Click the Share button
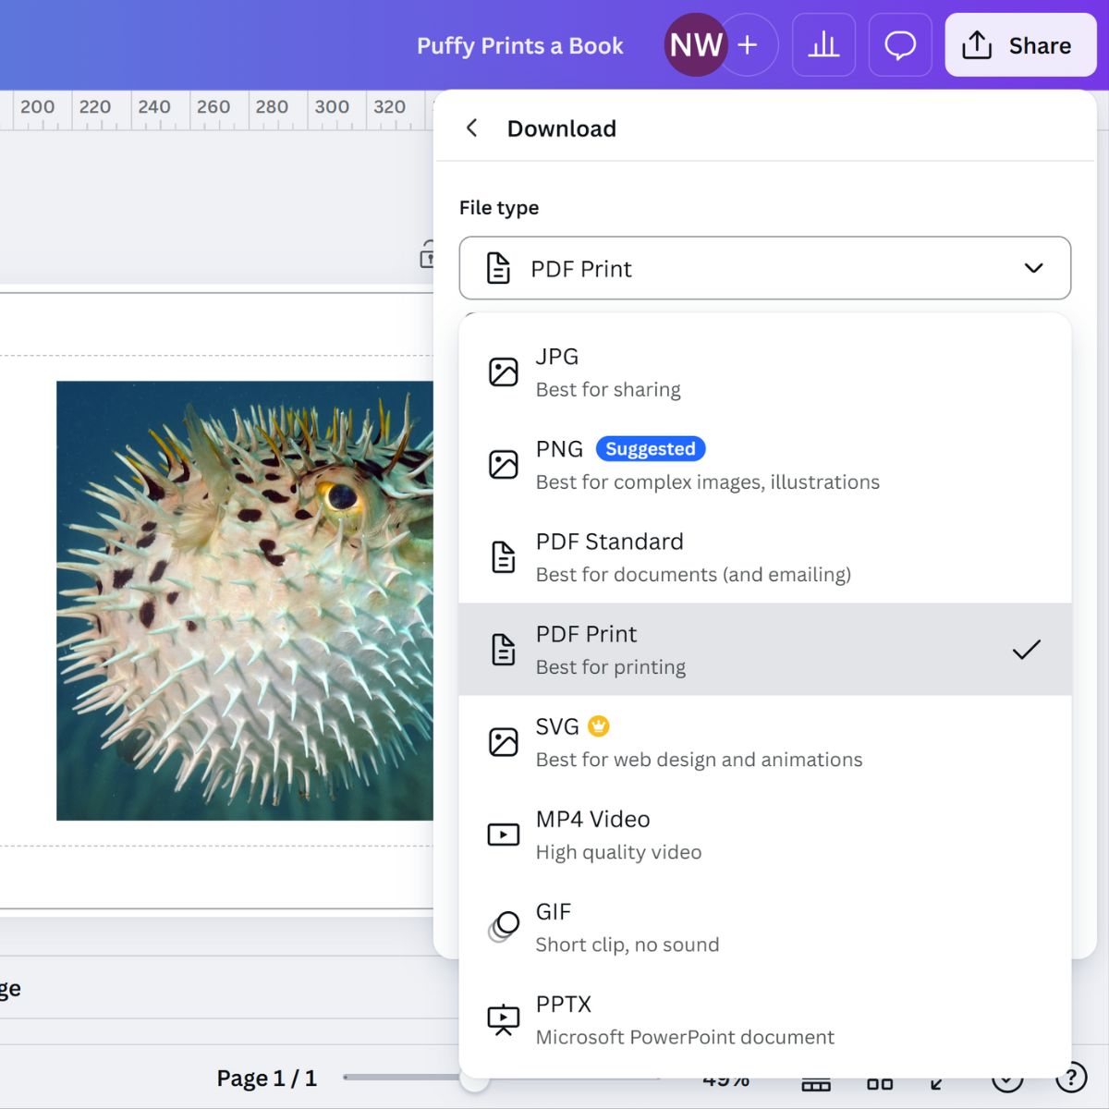1109x1109 pixels. tap(1020, 44)
